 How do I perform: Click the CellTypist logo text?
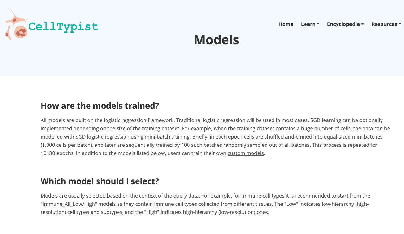pyautogui.click(x=63, y=27)
